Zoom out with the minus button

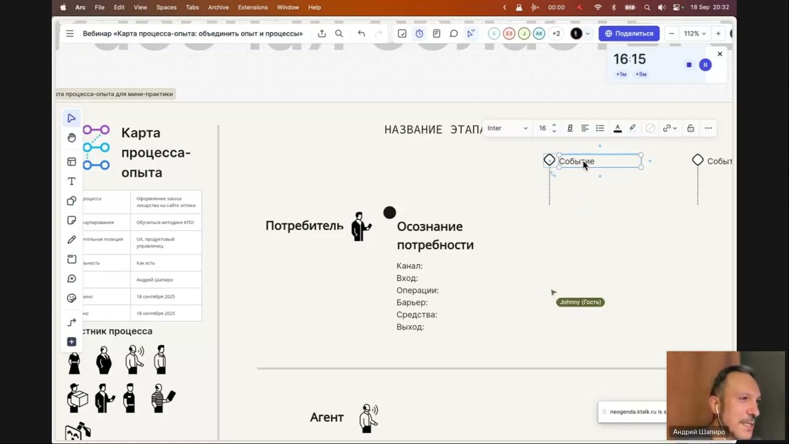(x=671, y=33)
